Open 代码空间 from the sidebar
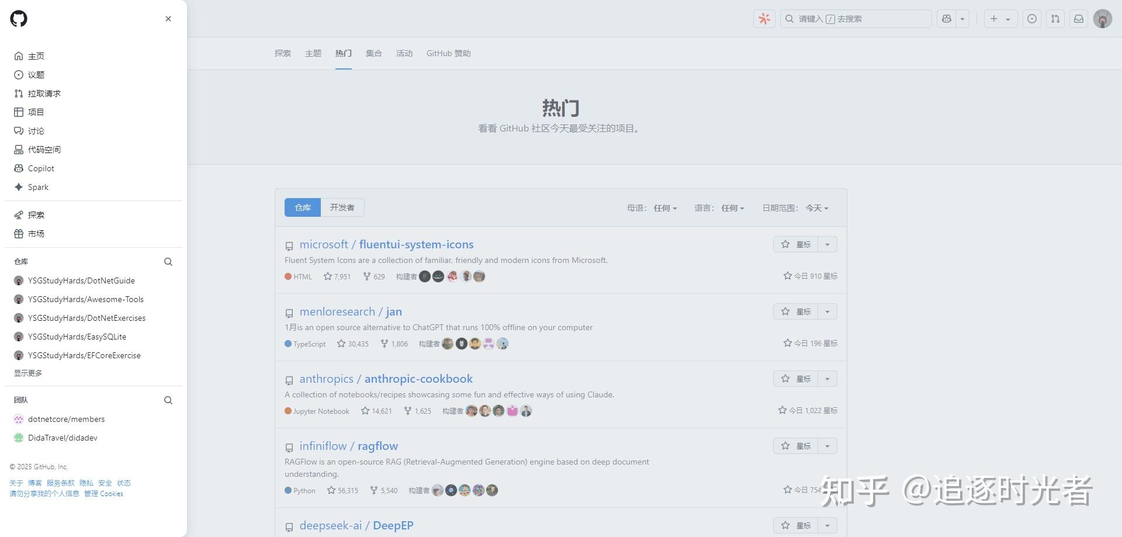1122x537 pixels. pos(44,150)
